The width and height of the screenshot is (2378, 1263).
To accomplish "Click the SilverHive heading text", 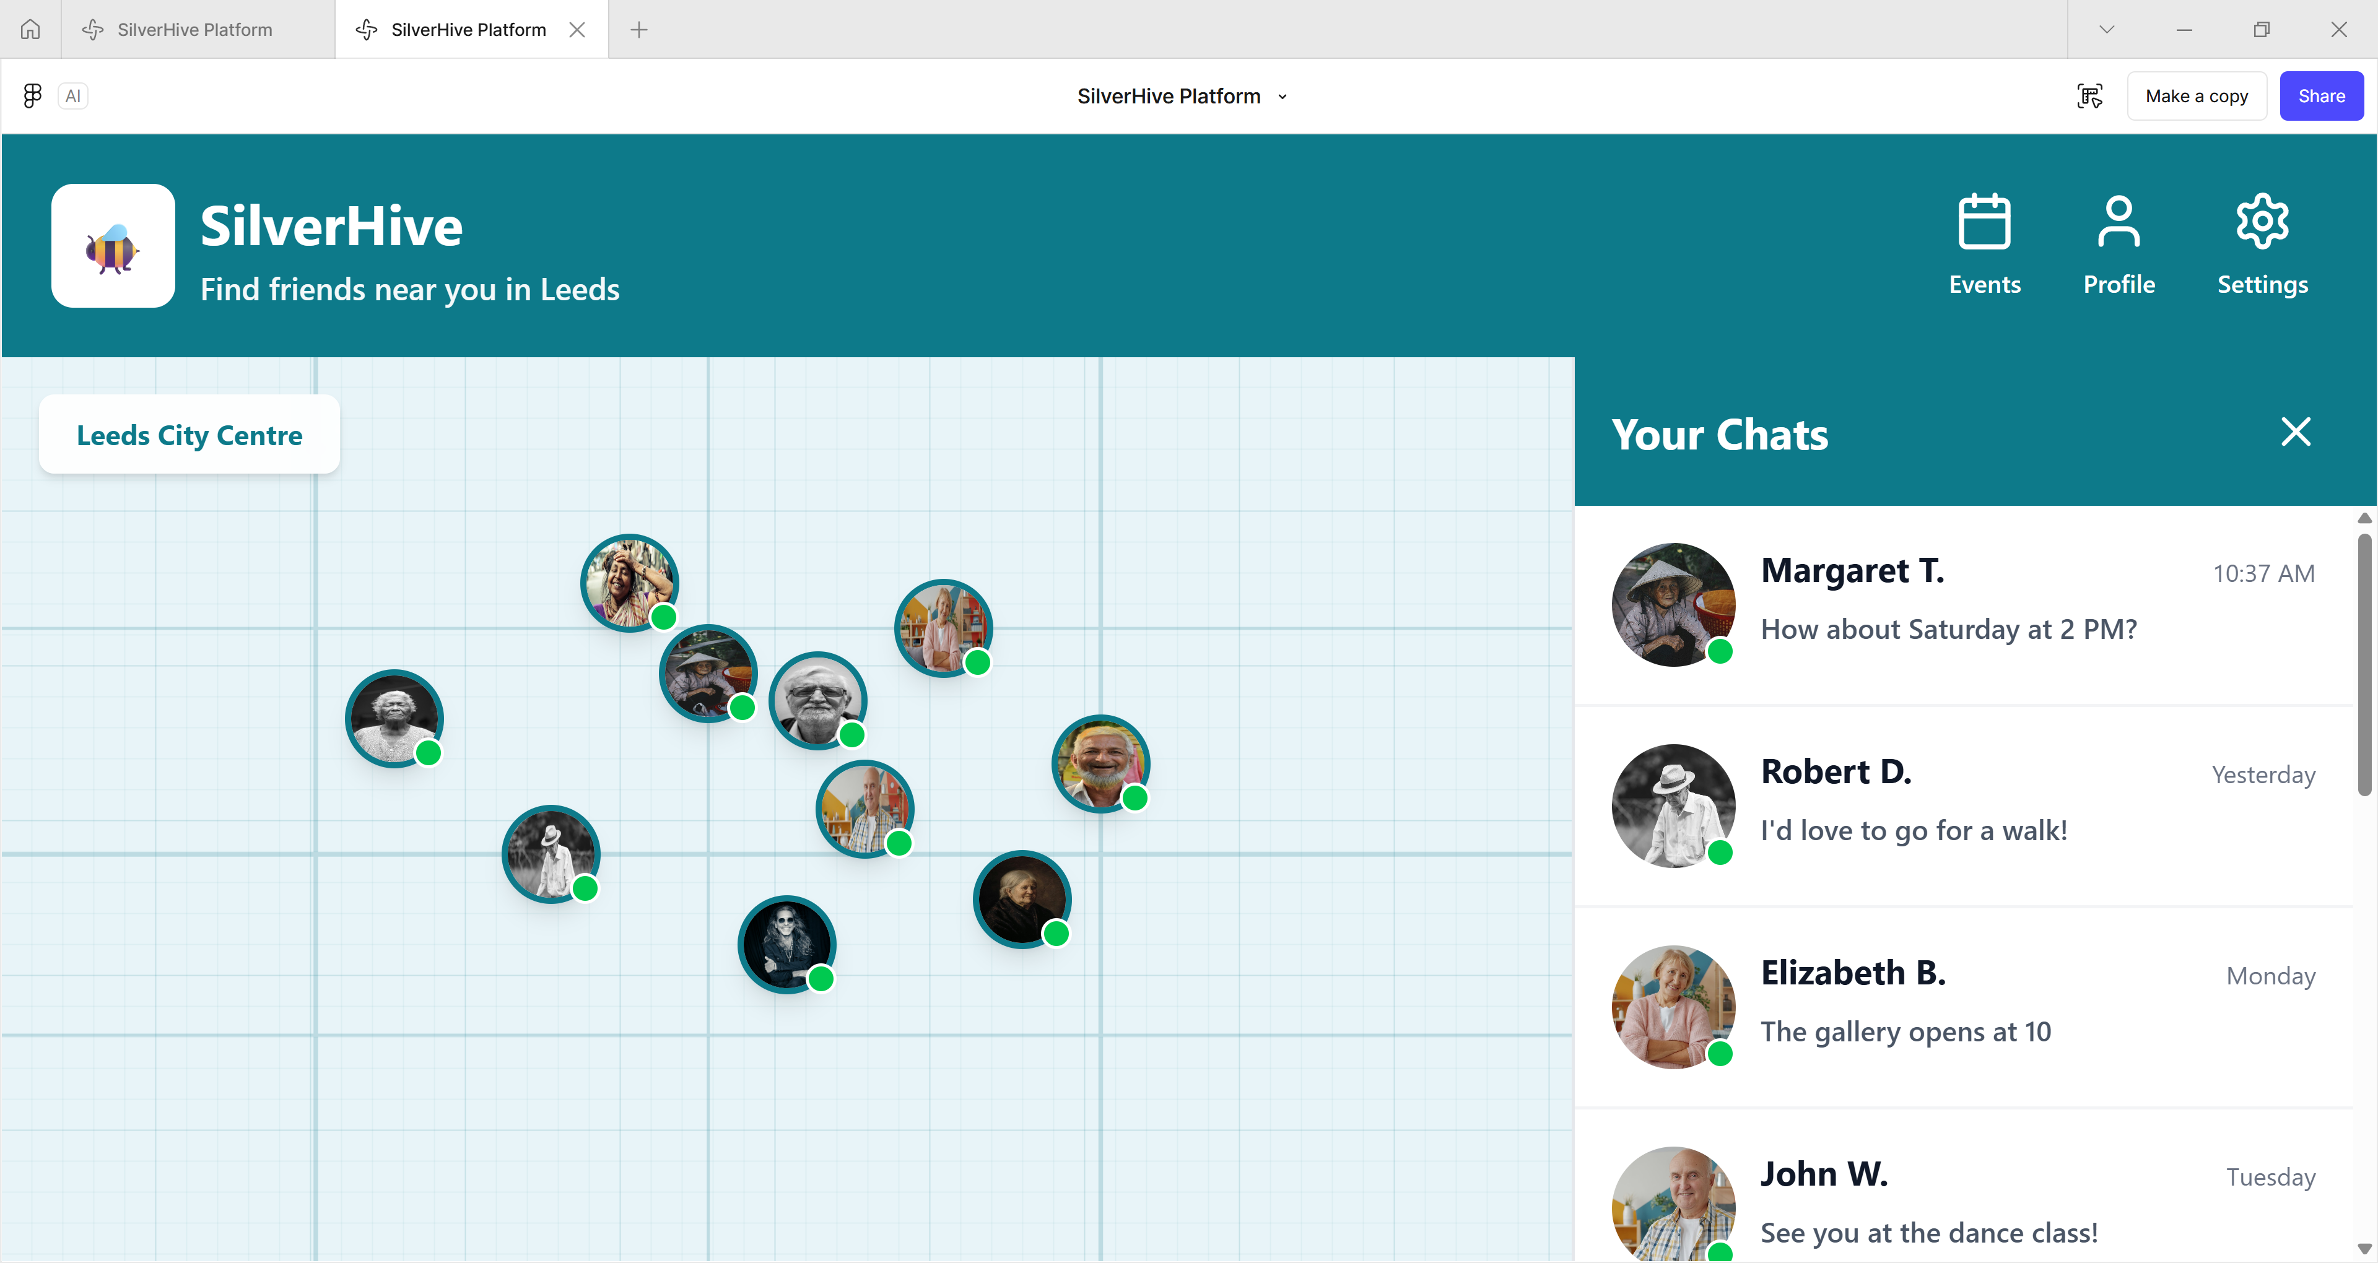I will click(x=331, y=226).
